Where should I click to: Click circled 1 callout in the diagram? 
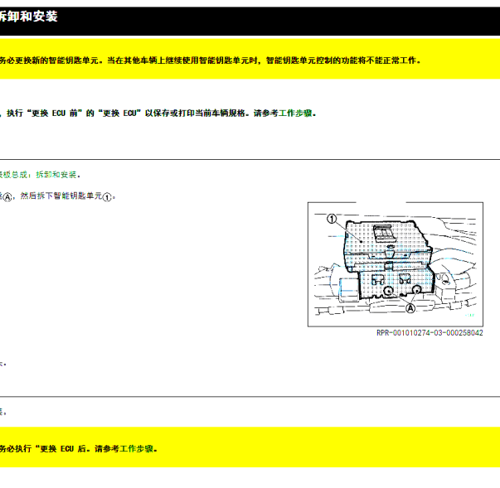pos(331,220)
